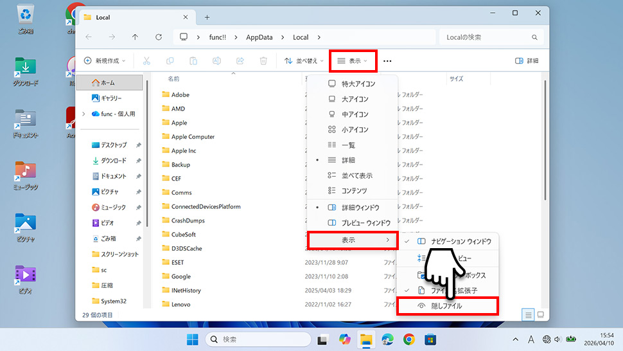Click the file list vertical scrollbar
This screenshot has width=623, height=351.
[545, 140]
